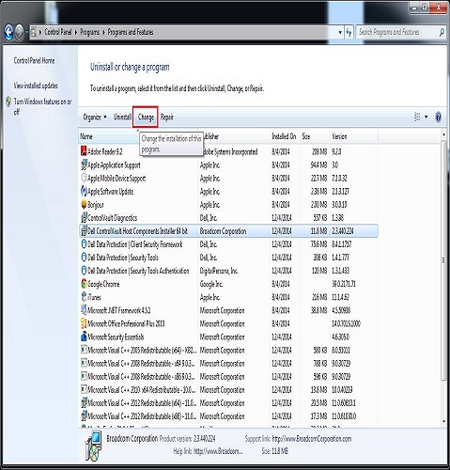450x470 pixels.
Task: Click the Forward navigation arrow button
Action: point(20,32)
